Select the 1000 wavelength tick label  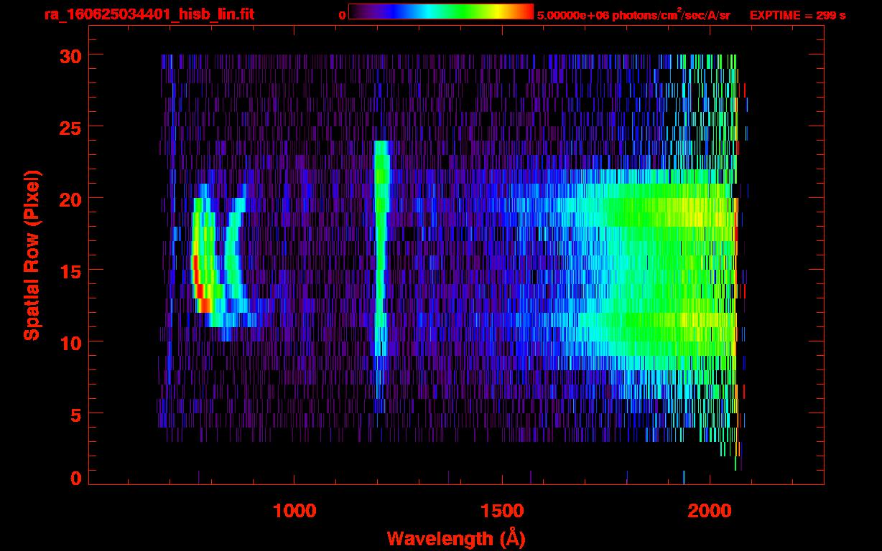click(x=294, y=511)
